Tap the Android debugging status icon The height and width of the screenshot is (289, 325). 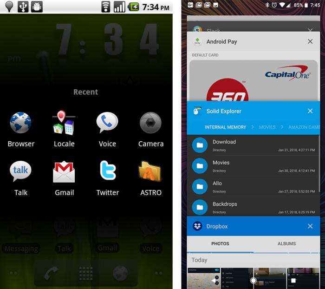pyautogui.click(x=37, y=7)
